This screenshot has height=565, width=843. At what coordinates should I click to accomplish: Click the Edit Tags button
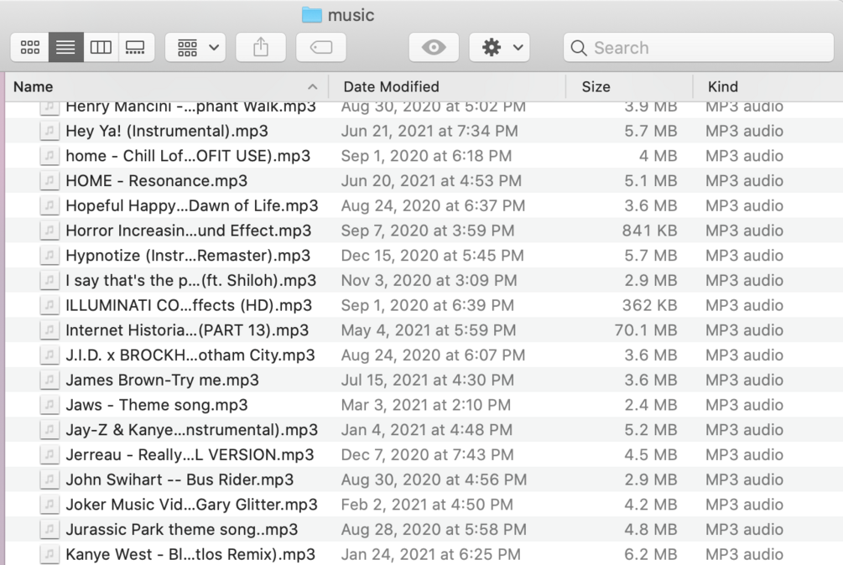[x=321, y=47]
